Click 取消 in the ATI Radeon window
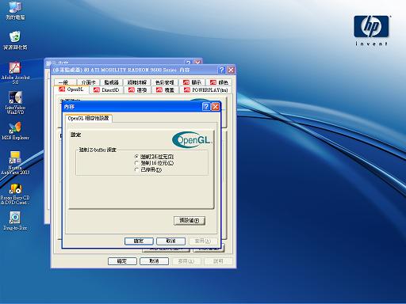The width and height of the screenshot is (406, 304). (x=154, y=261)
